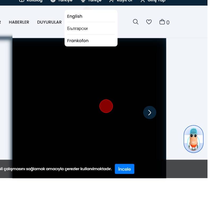Select English from the language list
Image resolution: width=212 pixels, height=212 pixels.
[x=75, y=16]
